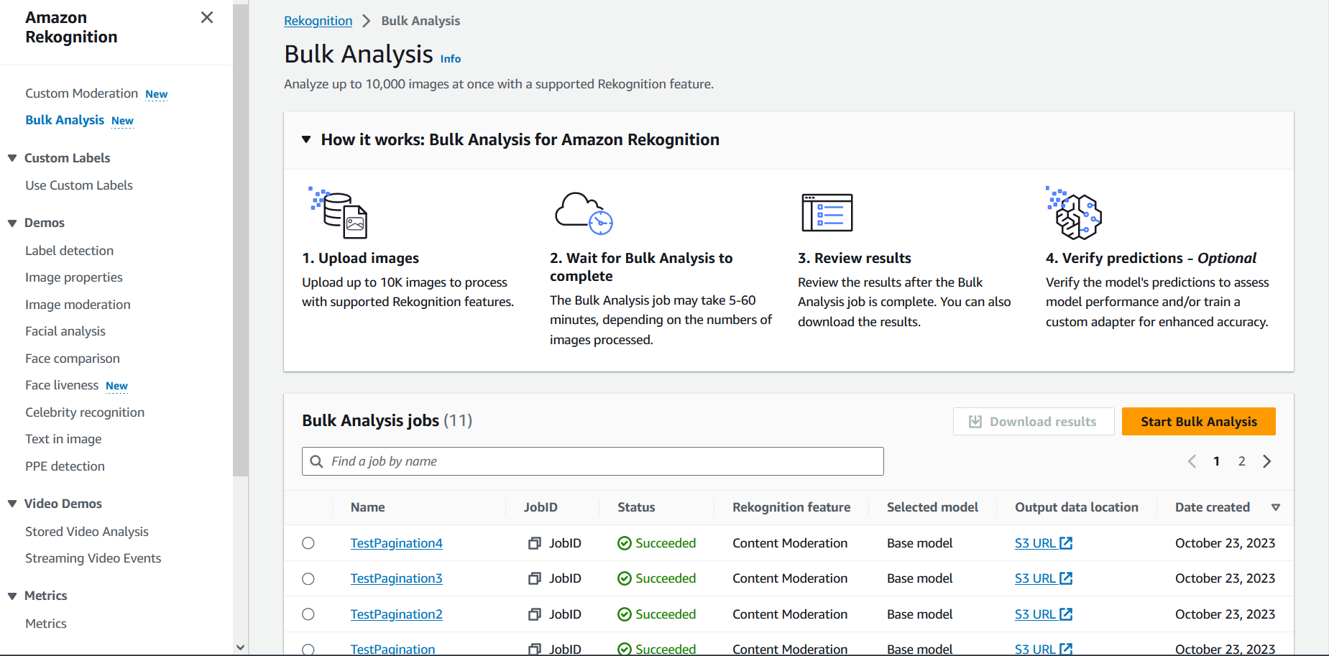
Task: Click the Start Bulk Analysis button
Action: [1197, 421]
